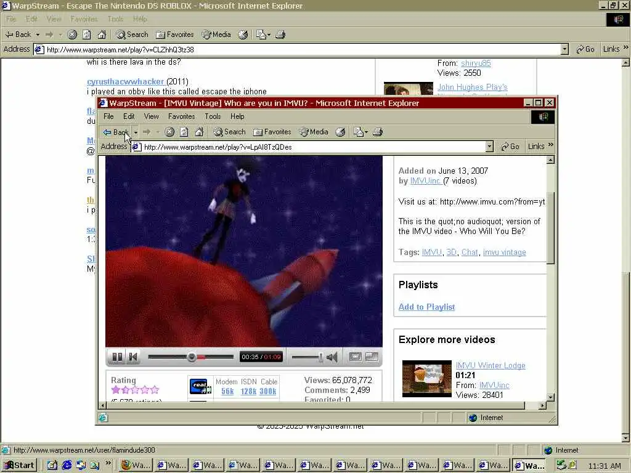Open the 'imvu vintage' tag
The image size is (631, 473).
point(504,252)
